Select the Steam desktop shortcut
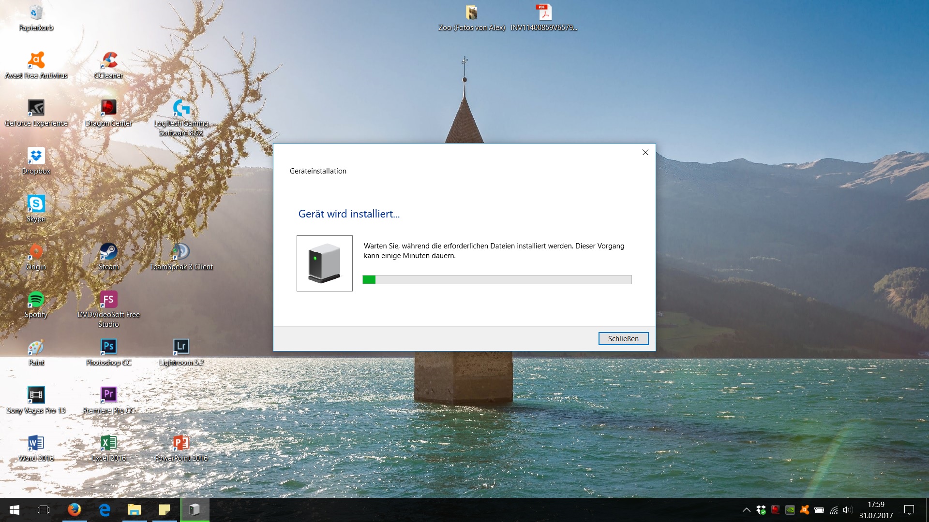The image size is (929, 522). tap(109, 251)
